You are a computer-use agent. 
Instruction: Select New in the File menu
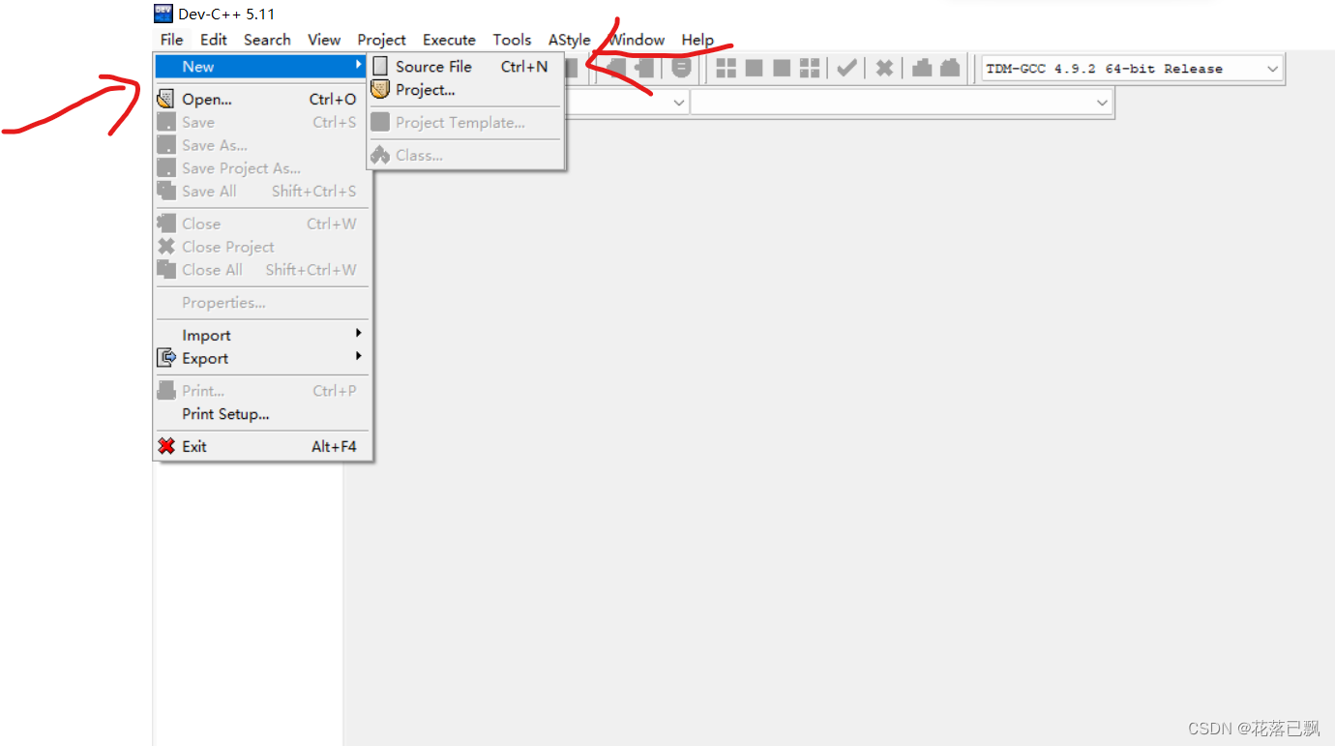(x=262, y=67)
